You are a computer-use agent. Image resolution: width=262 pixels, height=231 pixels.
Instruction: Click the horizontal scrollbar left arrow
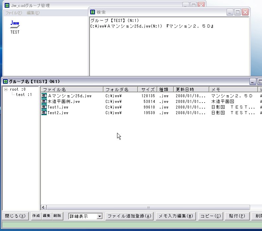(43, 207)
